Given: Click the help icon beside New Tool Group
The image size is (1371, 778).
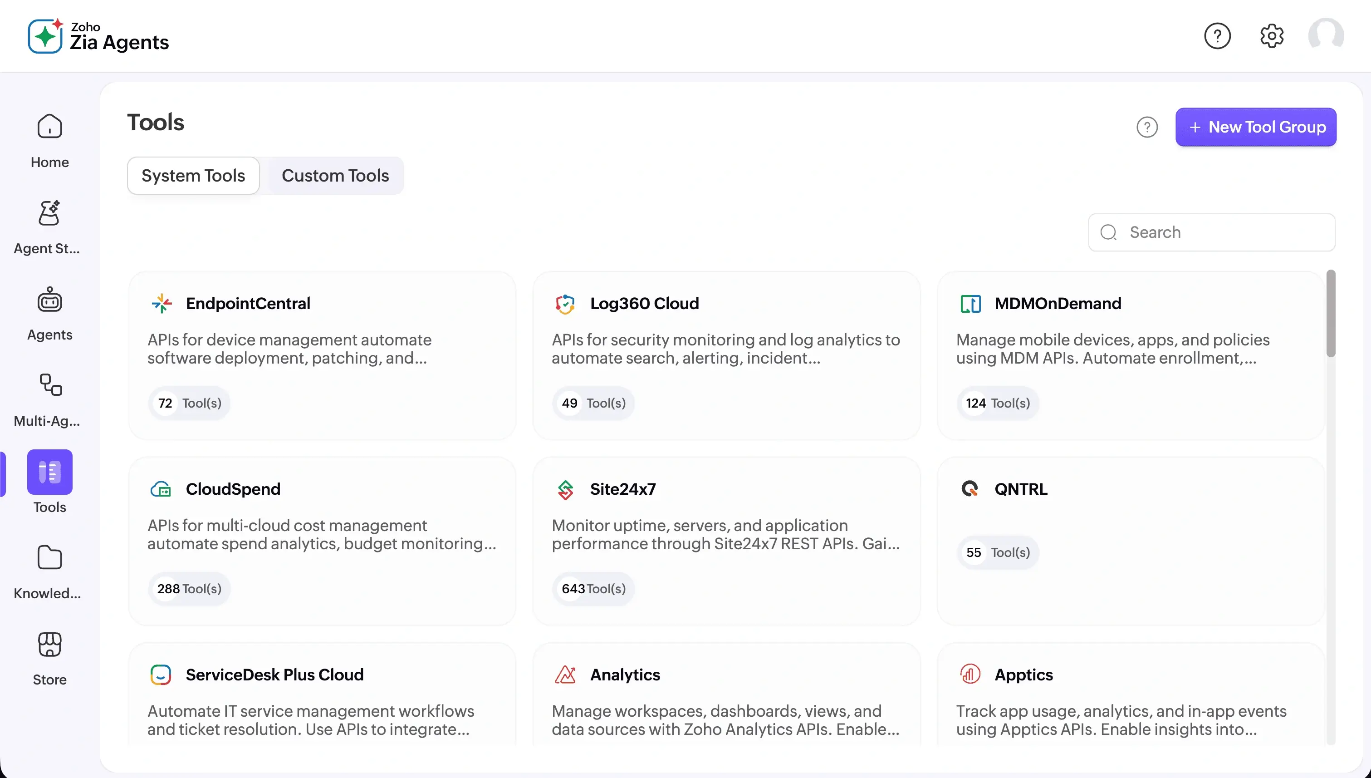Looking at the screenshot, I should [x=1147, y=127].
